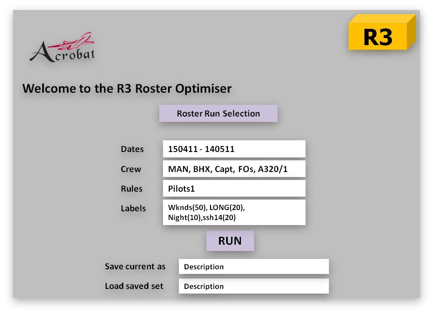Screen dimensions: 433x314
Task: Click the Welcome to the R3 Roster Optimiser heading
Action: [x=127, y=89]
